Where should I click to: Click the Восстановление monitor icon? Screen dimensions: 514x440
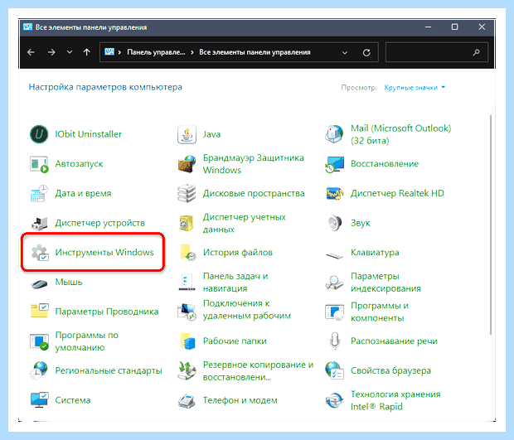334,164
